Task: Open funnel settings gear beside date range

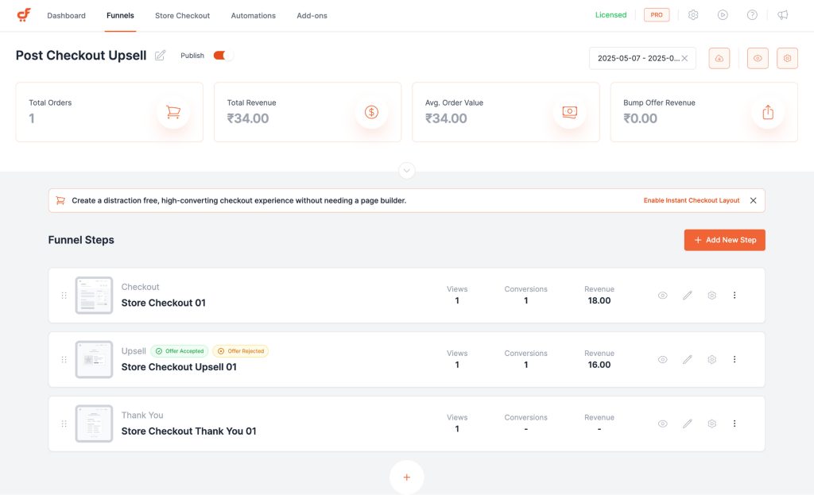Action: pos(787,58)
